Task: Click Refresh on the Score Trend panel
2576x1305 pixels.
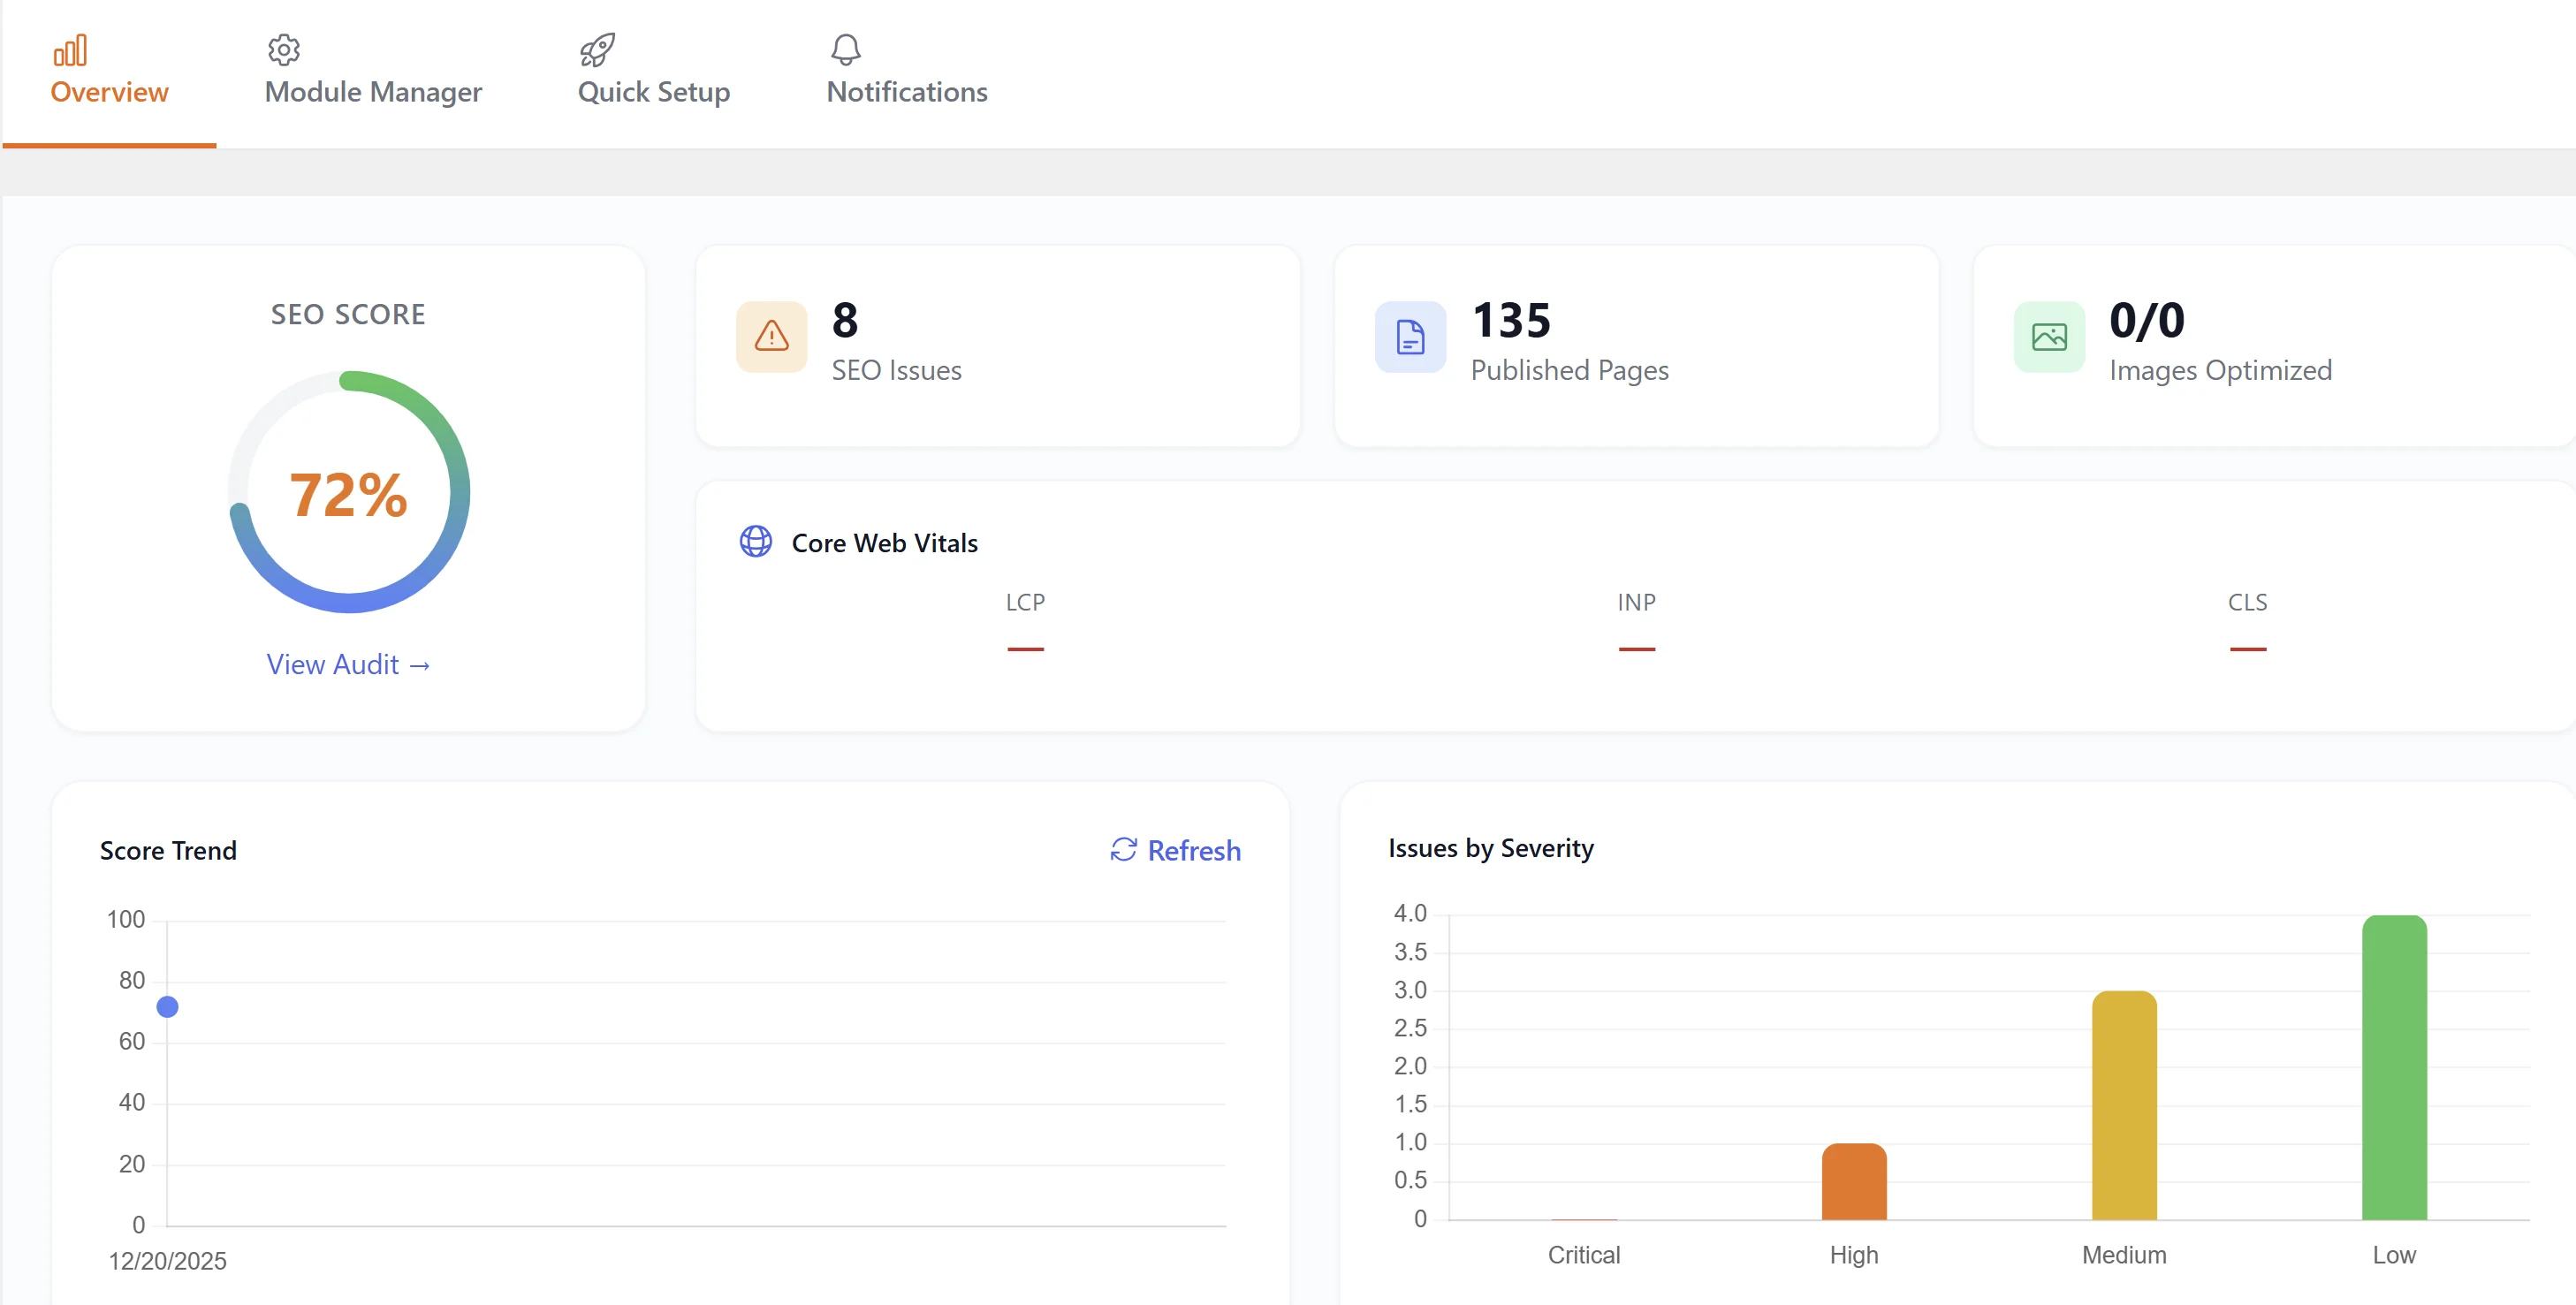Action: click(1175, 850)
